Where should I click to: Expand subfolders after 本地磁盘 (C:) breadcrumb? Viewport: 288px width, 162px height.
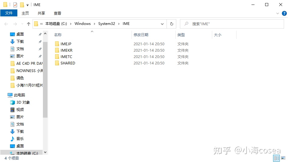pyautogui.click(x=71, y=24)
